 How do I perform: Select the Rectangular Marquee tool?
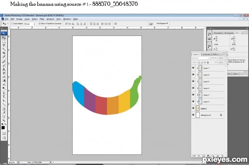(4, 42)
